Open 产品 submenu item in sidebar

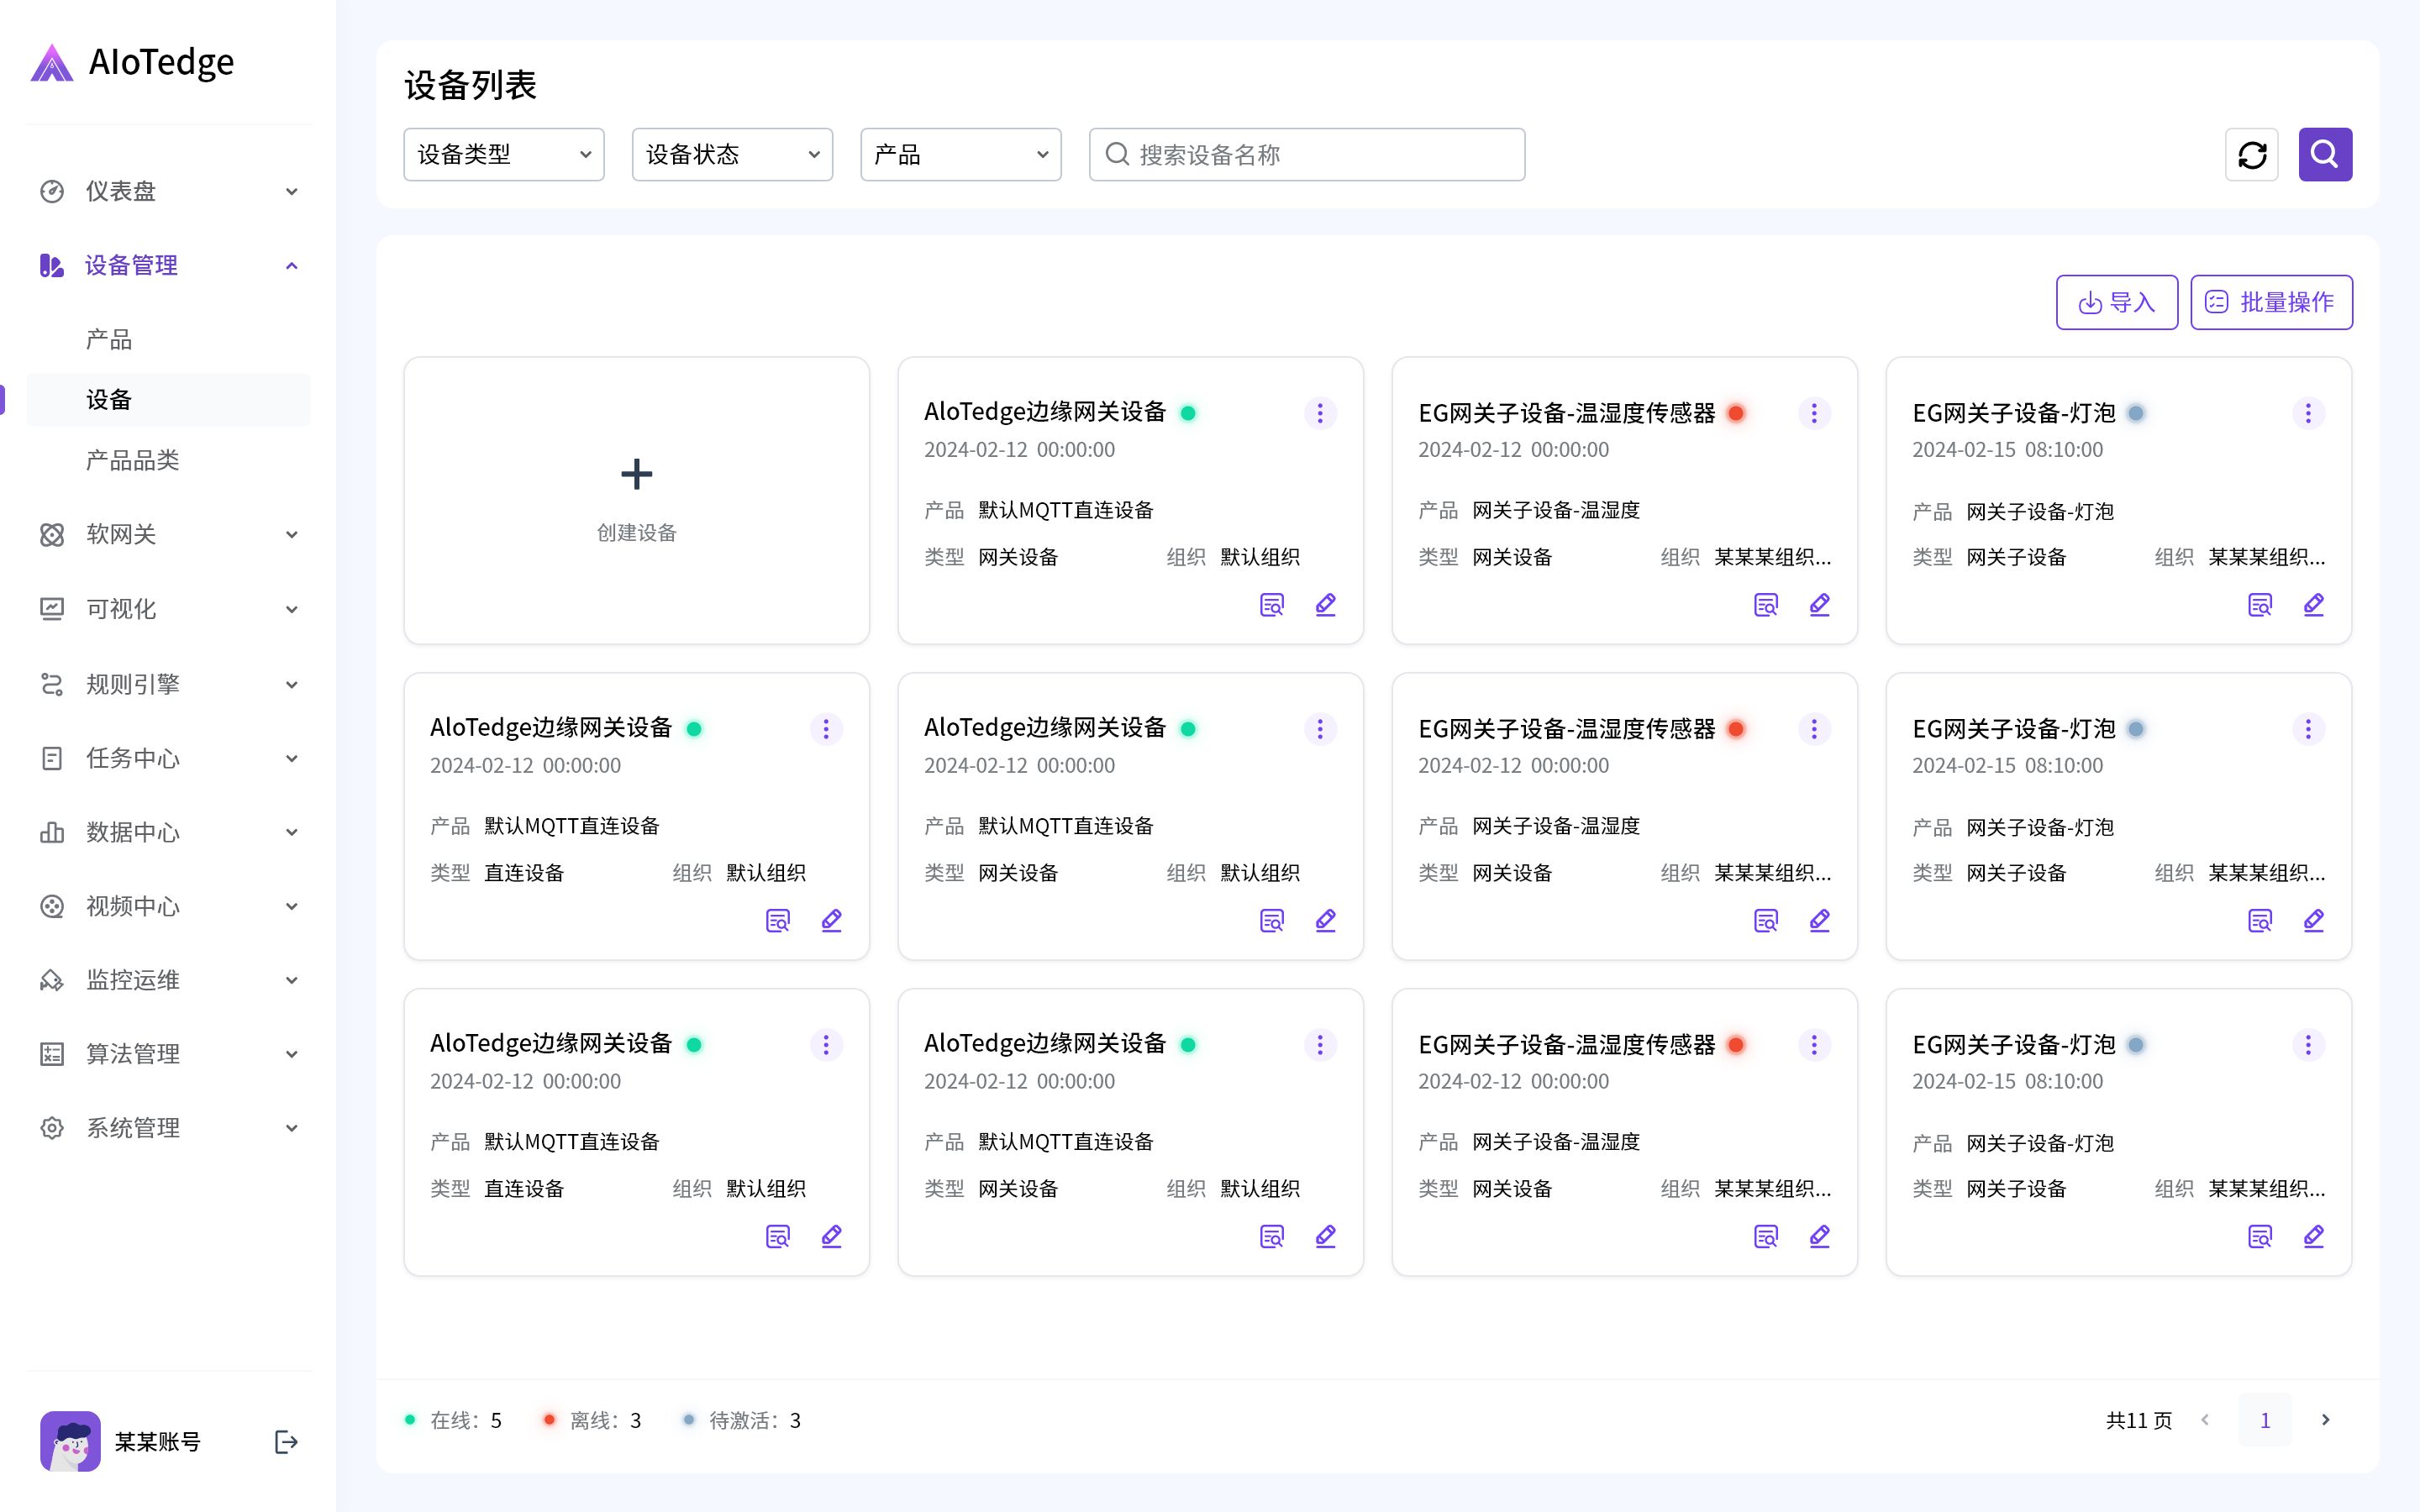(109, 339)
